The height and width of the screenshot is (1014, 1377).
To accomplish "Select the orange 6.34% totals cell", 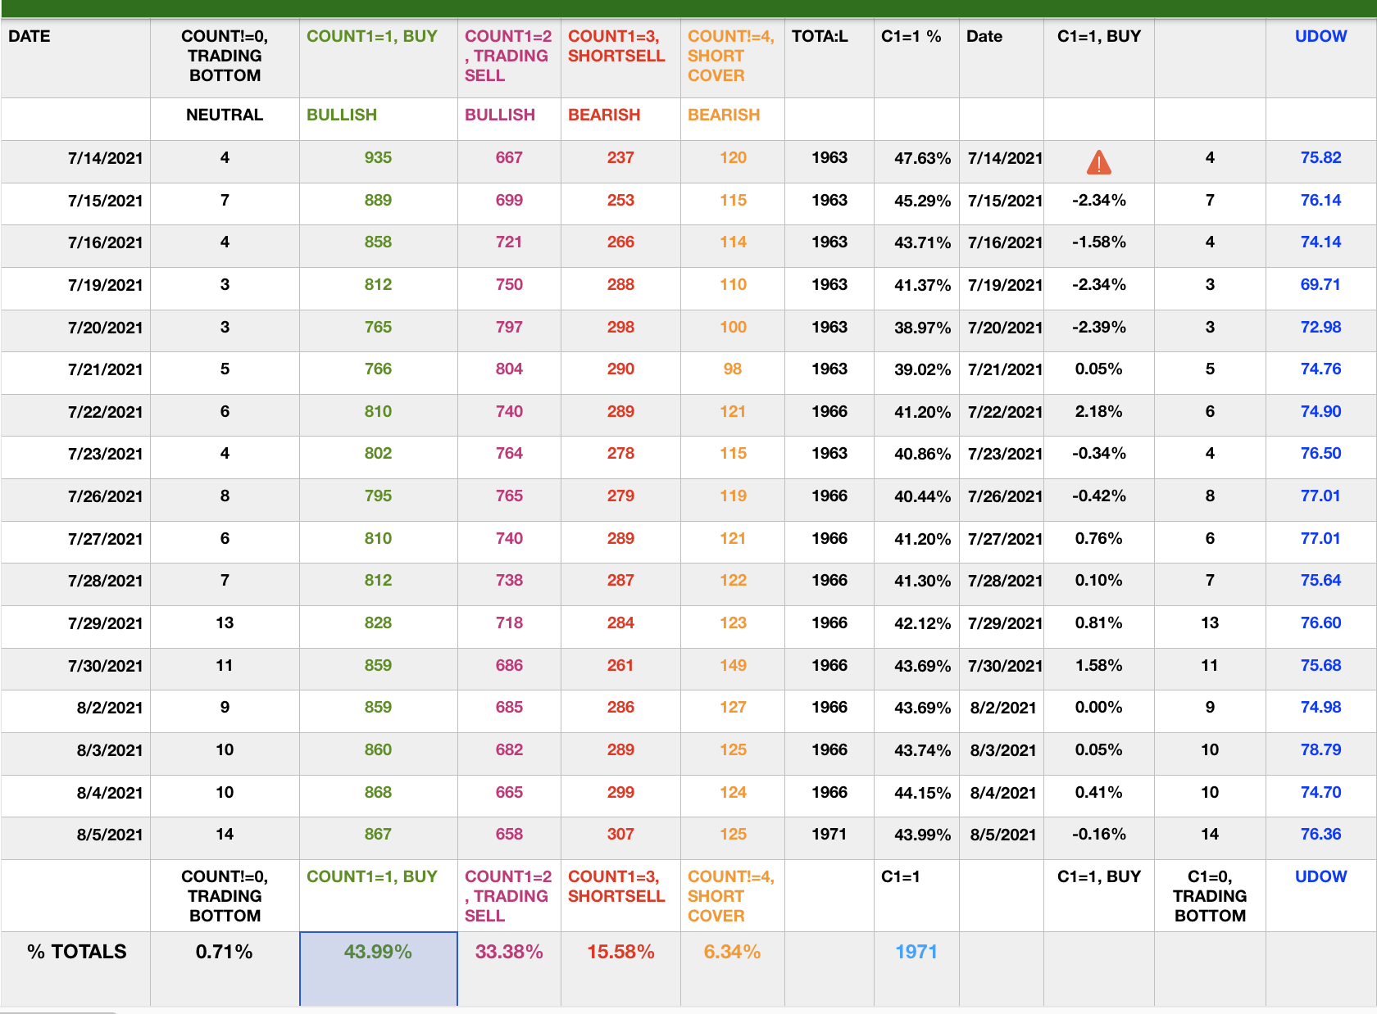I will [732, 952].
